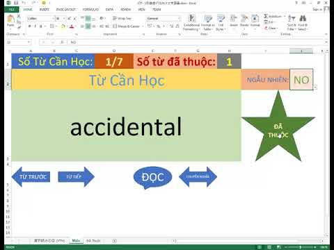Open Sort & Filter tool
Viewport: 334px width, 250px height.
pyautogui.click(x=292, y=23)
